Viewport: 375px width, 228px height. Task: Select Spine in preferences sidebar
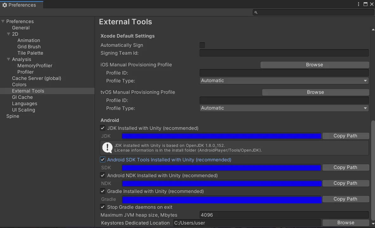click(13, 116)
